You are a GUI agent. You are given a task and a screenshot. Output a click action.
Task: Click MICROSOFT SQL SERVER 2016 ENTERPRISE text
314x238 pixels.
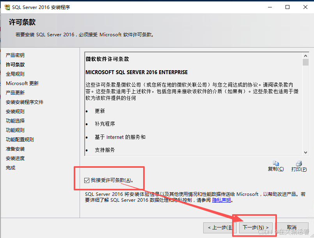click(137, 72)
